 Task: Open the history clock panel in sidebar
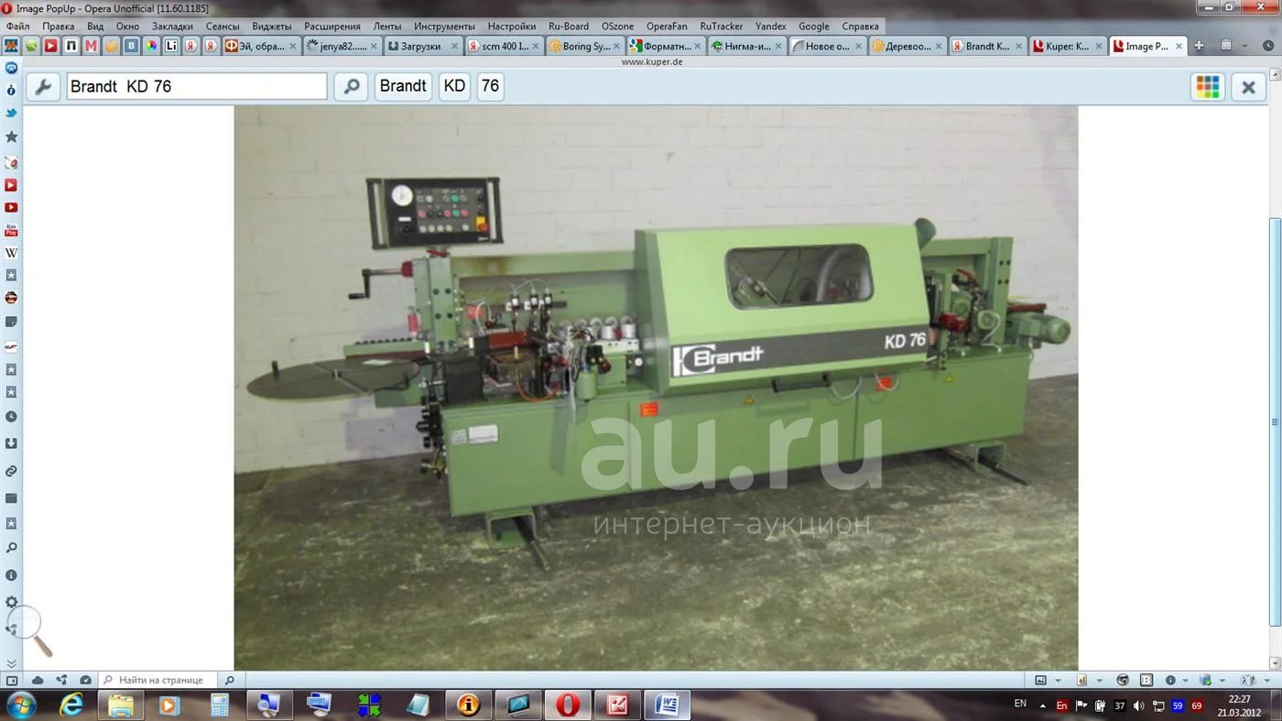[11, 417]
